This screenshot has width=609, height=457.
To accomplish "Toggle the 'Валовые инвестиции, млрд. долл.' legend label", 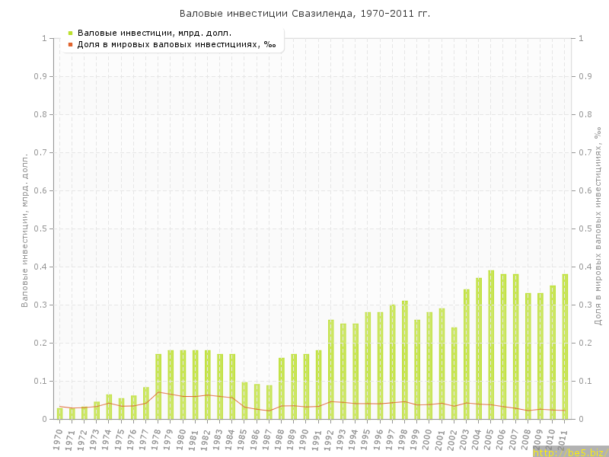I will pos(155,33).
